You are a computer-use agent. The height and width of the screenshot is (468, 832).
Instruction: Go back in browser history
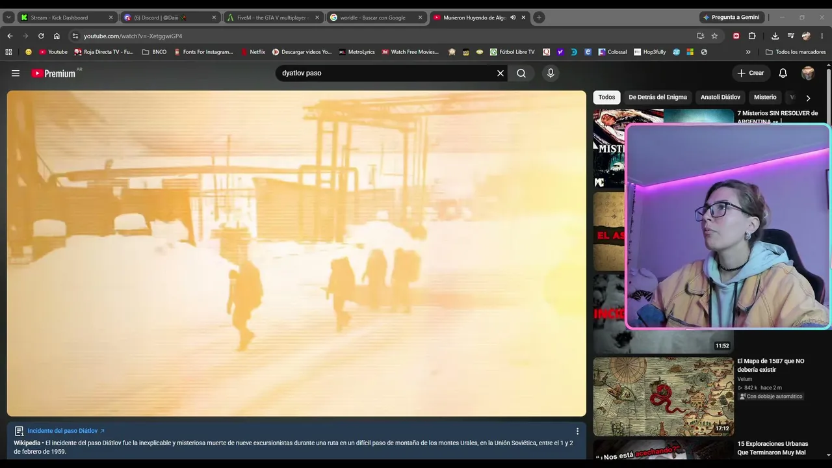click(x=10, y=36)
